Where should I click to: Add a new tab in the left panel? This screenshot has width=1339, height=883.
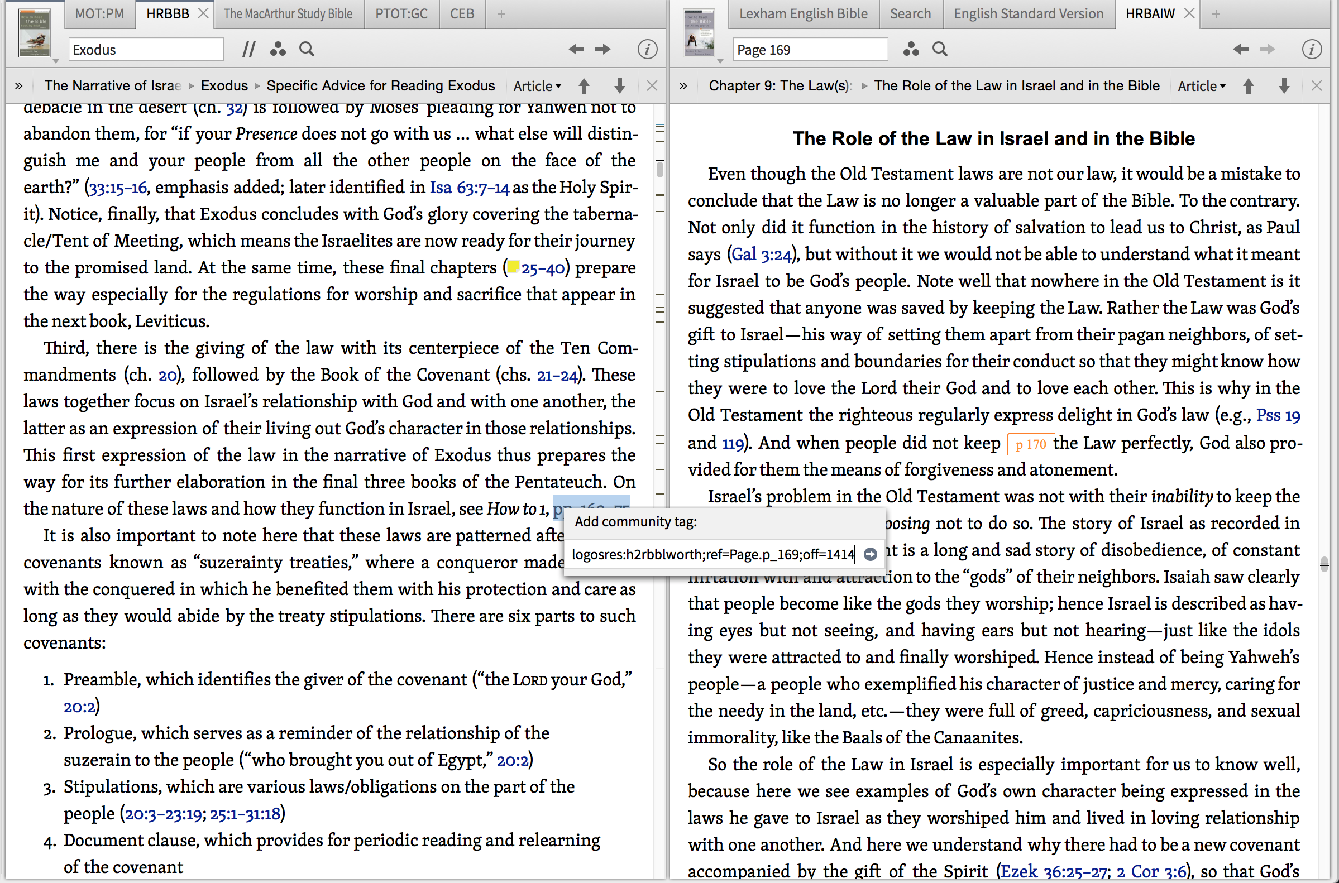pos(501,13)
